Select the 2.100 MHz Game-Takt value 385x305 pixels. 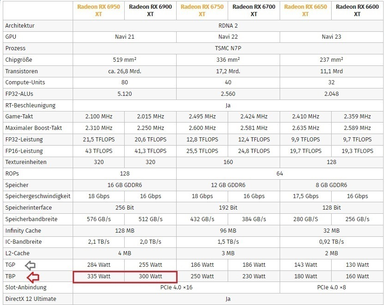99,117
